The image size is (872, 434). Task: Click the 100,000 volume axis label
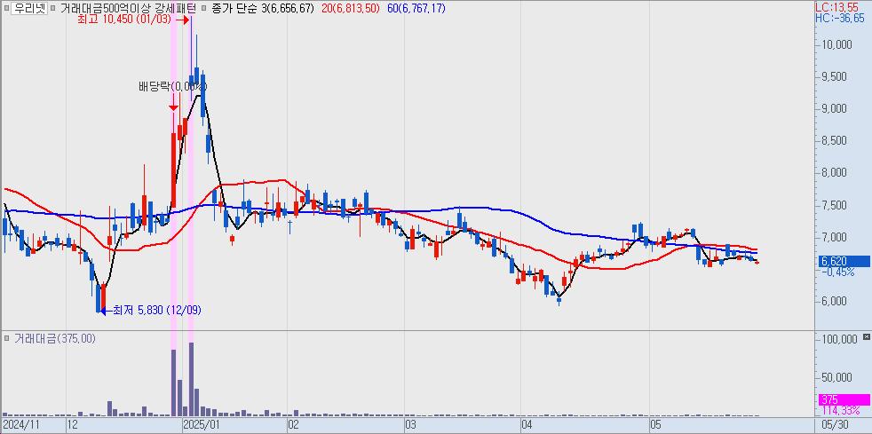point(838,340)
